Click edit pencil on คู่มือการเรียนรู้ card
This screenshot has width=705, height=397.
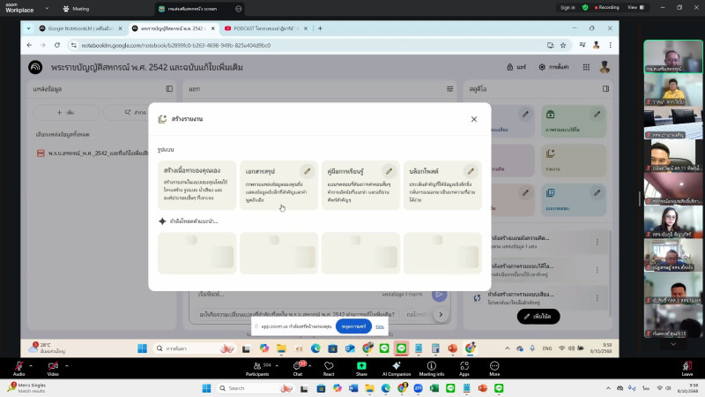pos(389,171)
